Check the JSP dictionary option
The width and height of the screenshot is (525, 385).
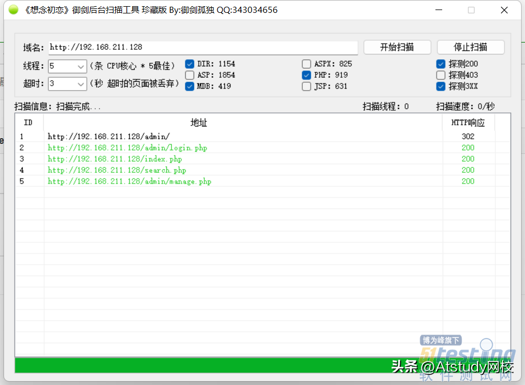pos(307,86)
